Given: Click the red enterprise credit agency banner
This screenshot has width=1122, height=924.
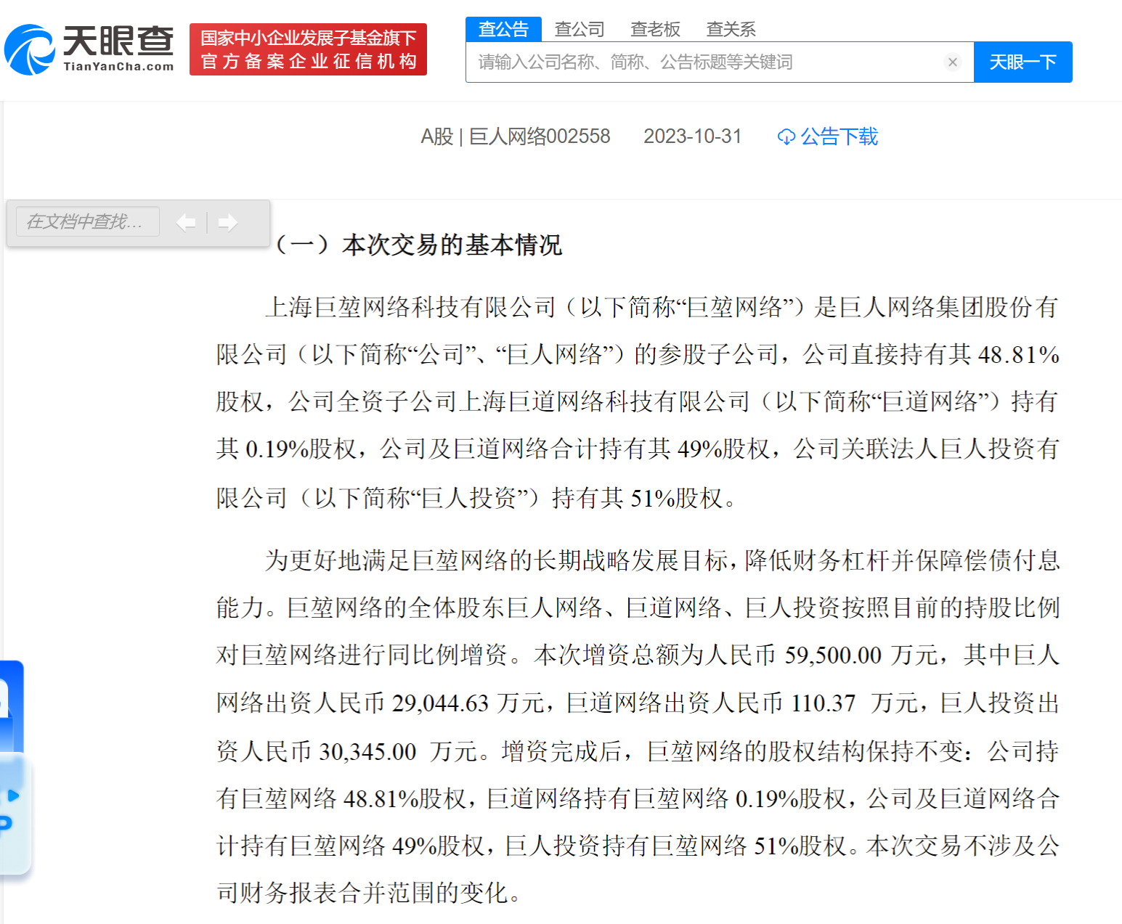Looking at the screenshot, I should [x=308, y=49].
